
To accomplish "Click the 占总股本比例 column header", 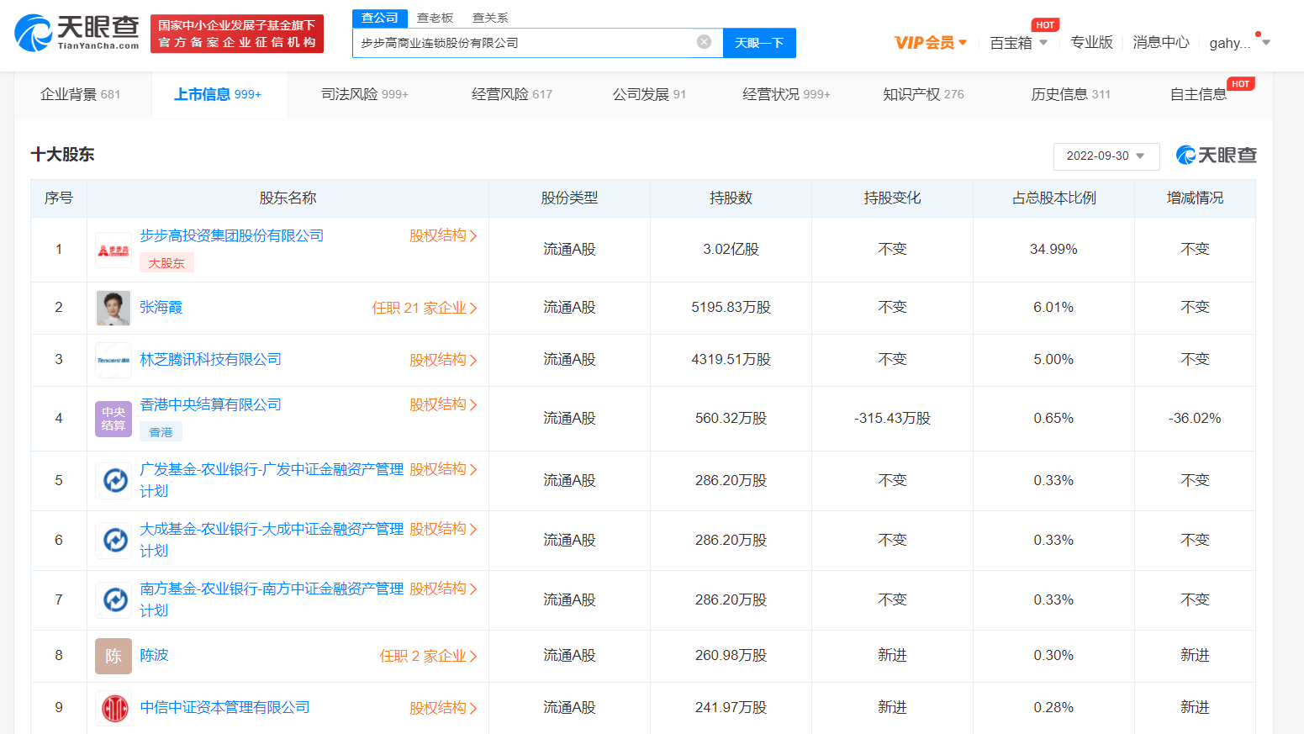I will (x=1053, y=198).
